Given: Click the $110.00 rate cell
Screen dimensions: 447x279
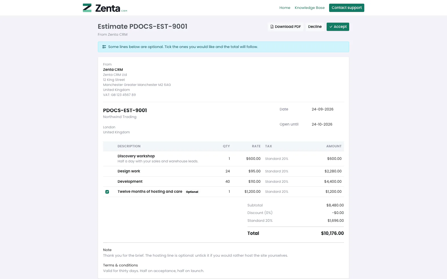Looking at the screenshot, I should point(255,182).
